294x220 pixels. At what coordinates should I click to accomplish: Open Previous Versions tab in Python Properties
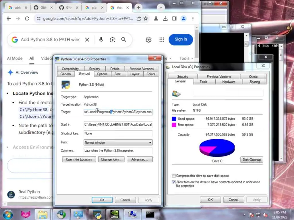(x=141, y=69)
